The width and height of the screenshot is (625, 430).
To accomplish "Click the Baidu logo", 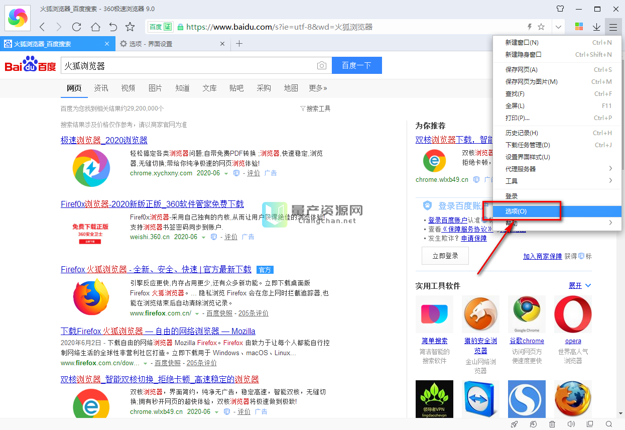I will (30, 65).
